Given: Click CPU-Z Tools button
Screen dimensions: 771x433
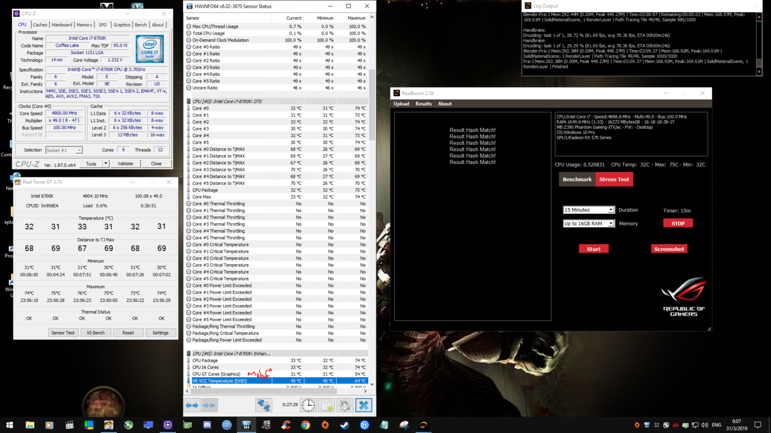Looking at the screenshot, I should click(91, 164).
